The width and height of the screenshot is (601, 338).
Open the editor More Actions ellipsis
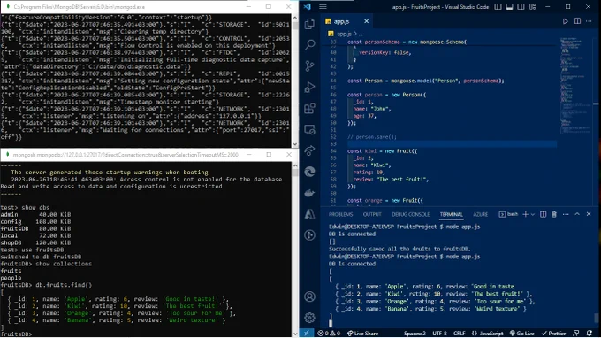pos(589,21)
